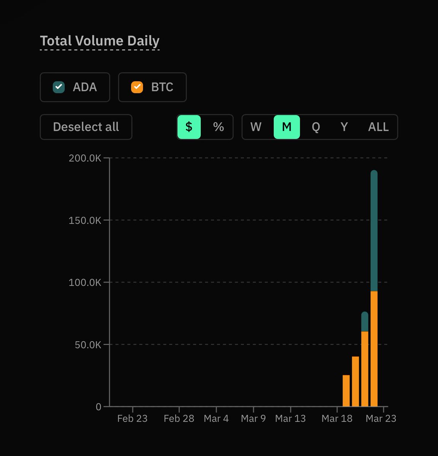
Task: Click the stacked bar near Mar 21
Action: [x=364, y=361]
